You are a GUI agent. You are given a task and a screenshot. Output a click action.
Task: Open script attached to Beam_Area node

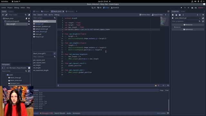[26, 19]
